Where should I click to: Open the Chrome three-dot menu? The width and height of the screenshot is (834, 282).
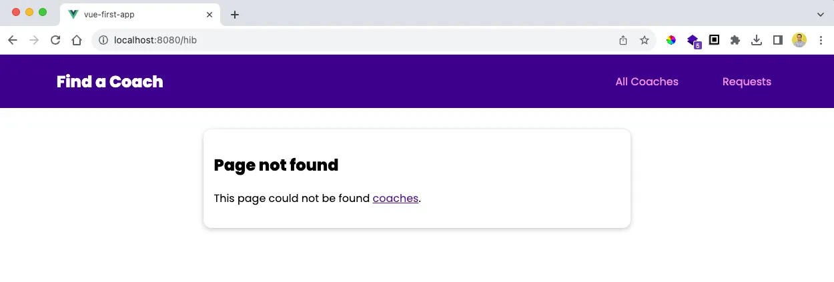click(821, 40)
